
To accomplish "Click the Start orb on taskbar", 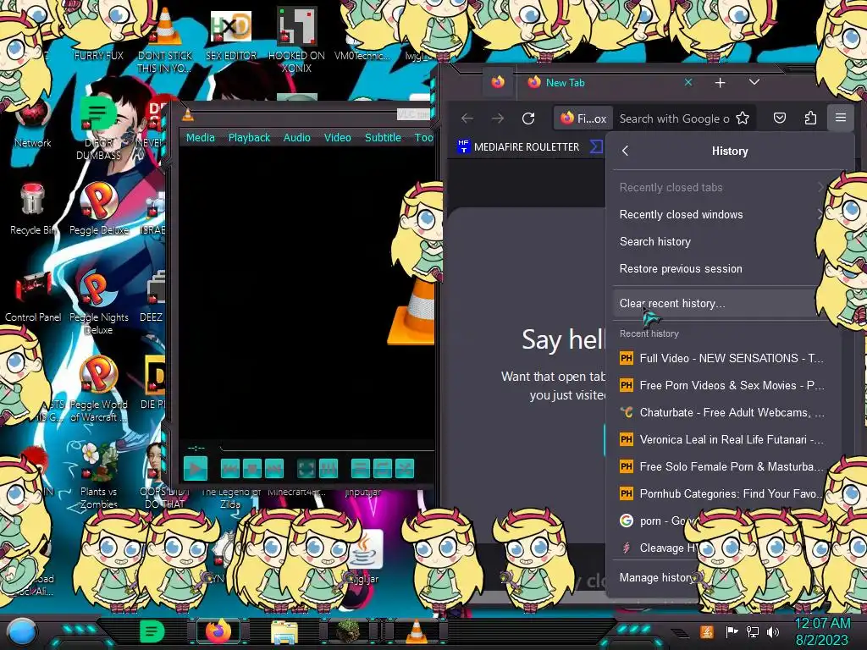I will tap(22, 631).
